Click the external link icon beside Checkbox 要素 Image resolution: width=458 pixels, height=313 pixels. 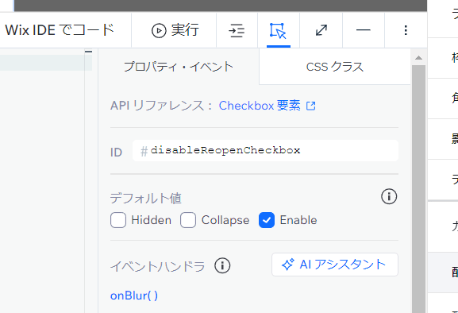tap(311, 106)
